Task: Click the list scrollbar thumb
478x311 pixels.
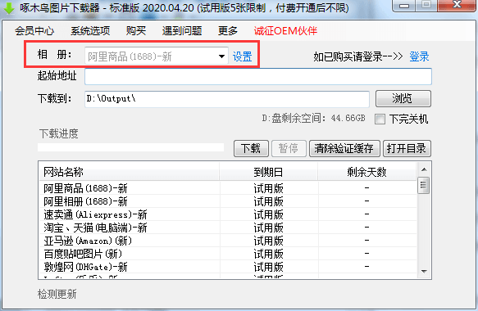Action: click(x=424, y=185)
